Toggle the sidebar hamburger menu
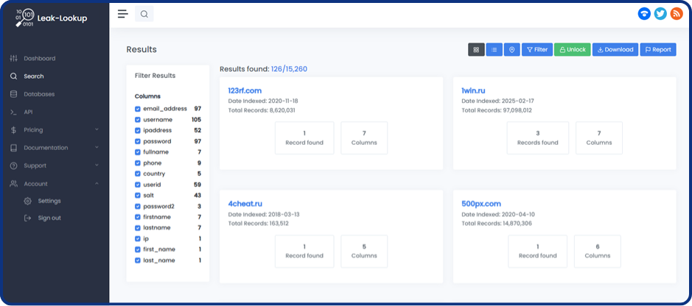The image size is (692, 306). tap(123, 14)
